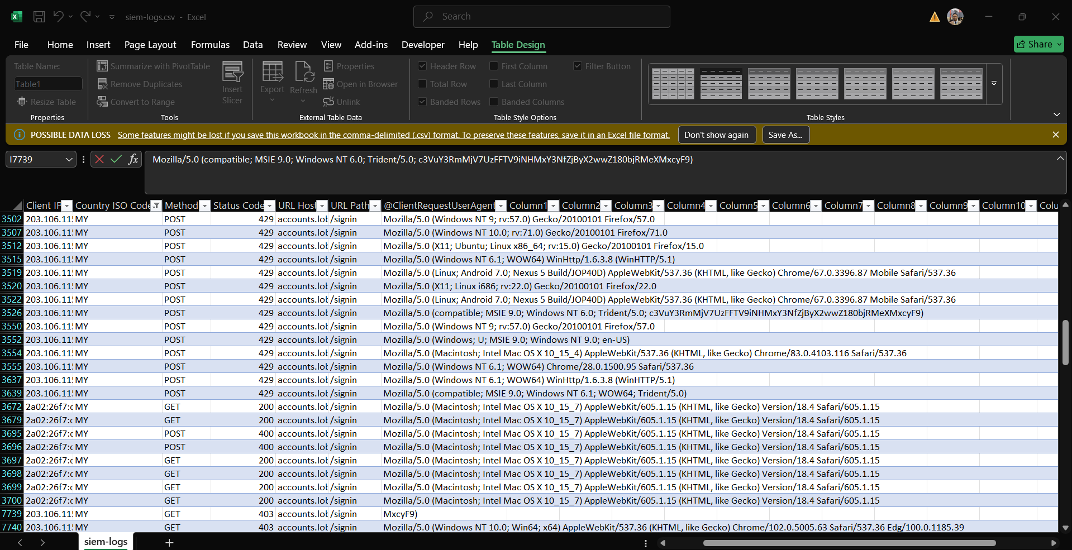Toggle the Header Row checkbox
This screenshot has height=550, width=1072.
[x=423, y=66]
